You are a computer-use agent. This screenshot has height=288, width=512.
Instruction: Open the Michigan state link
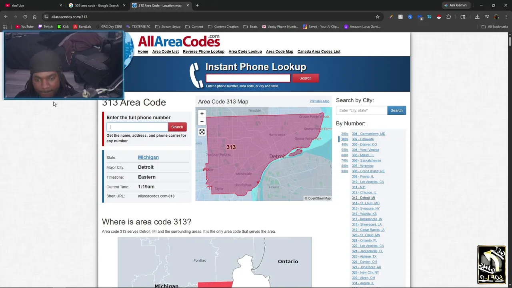(148, 158)
